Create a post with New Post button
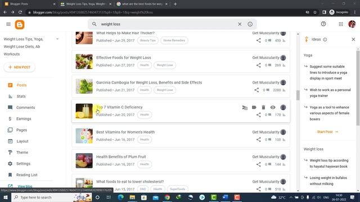The height and width of the screenshot is (202, 360). pyautogui.click(x=19, y=67)
